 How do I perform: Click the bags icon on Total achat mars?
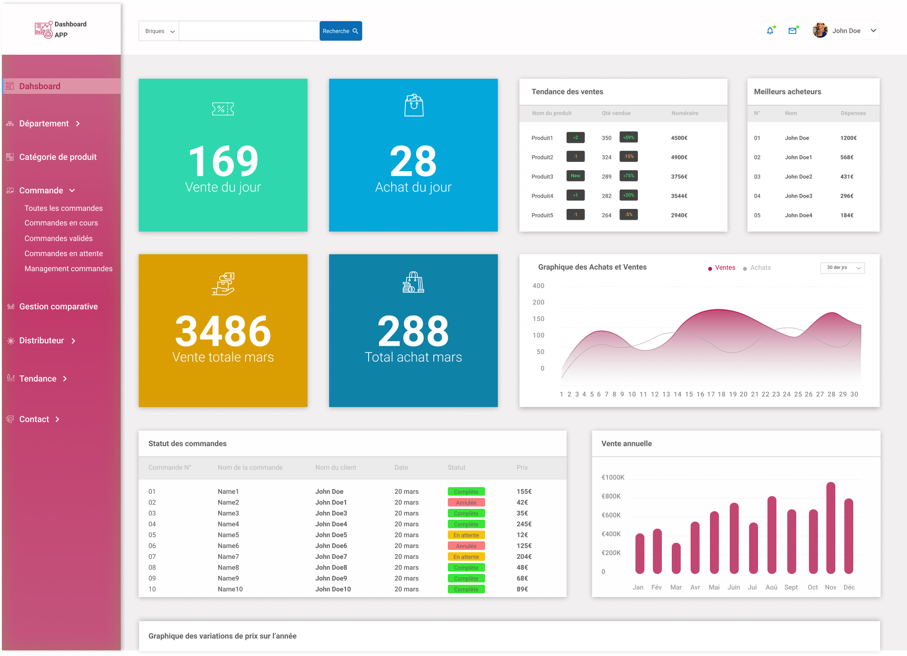coord(413,282)
